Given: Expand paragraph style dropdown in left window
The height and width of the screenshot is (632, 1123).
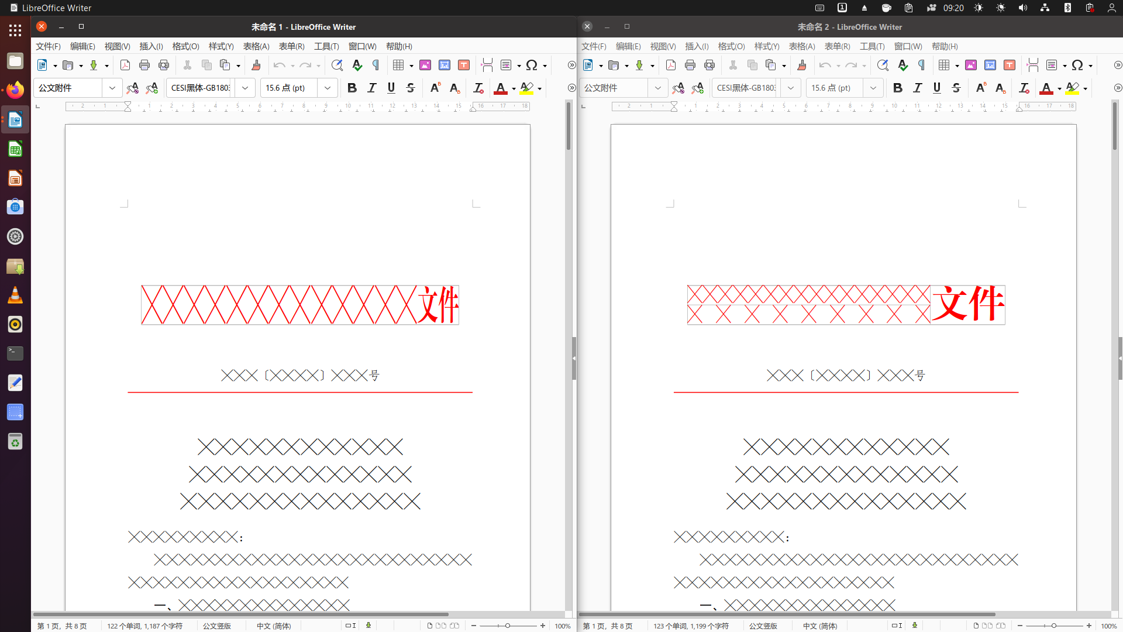Looking at the screenshot, I should [x=112, y=88].
